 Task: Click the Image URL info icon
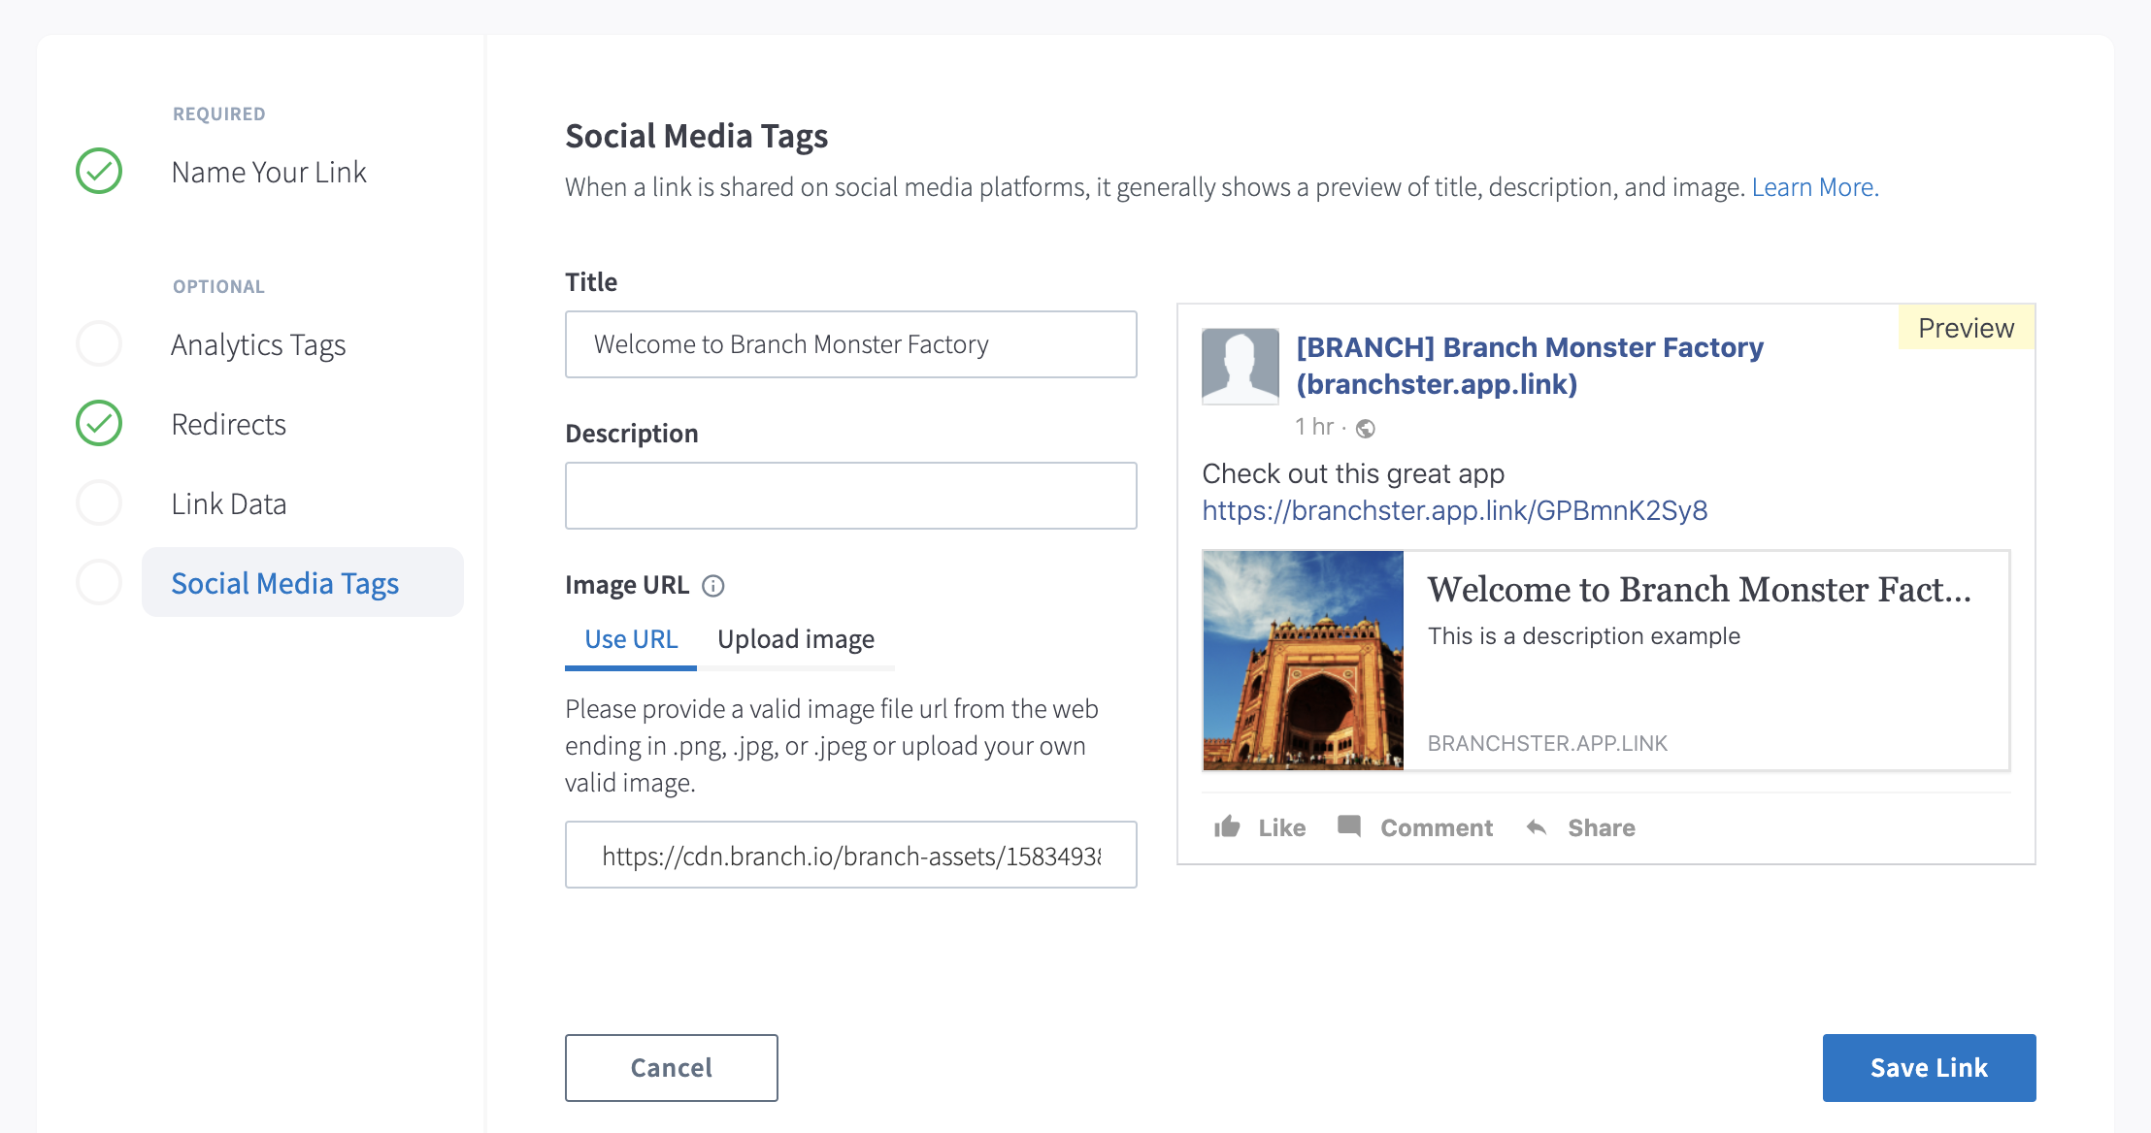(713, 586)
